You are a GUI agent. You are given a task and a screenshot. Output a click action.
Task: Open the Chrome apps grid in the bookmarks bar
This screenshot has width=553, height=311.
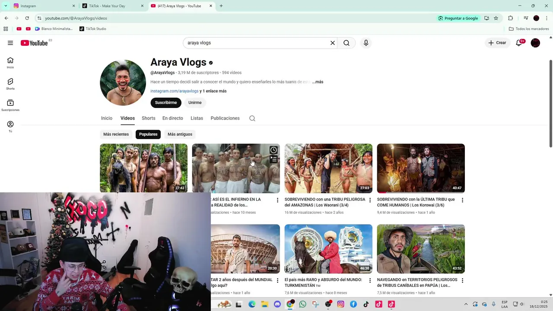6,29
